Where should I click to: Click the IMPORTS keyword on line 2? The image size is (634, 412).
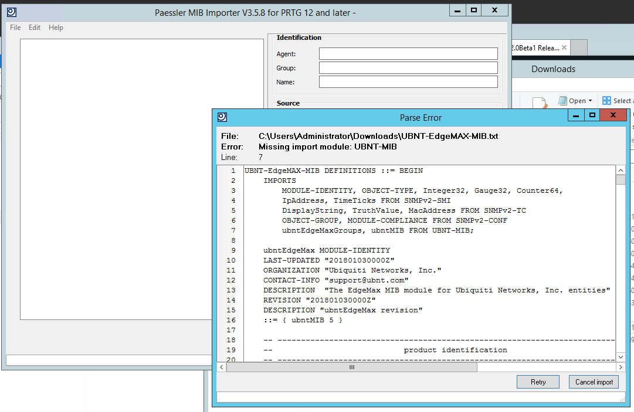click(280, 181)
